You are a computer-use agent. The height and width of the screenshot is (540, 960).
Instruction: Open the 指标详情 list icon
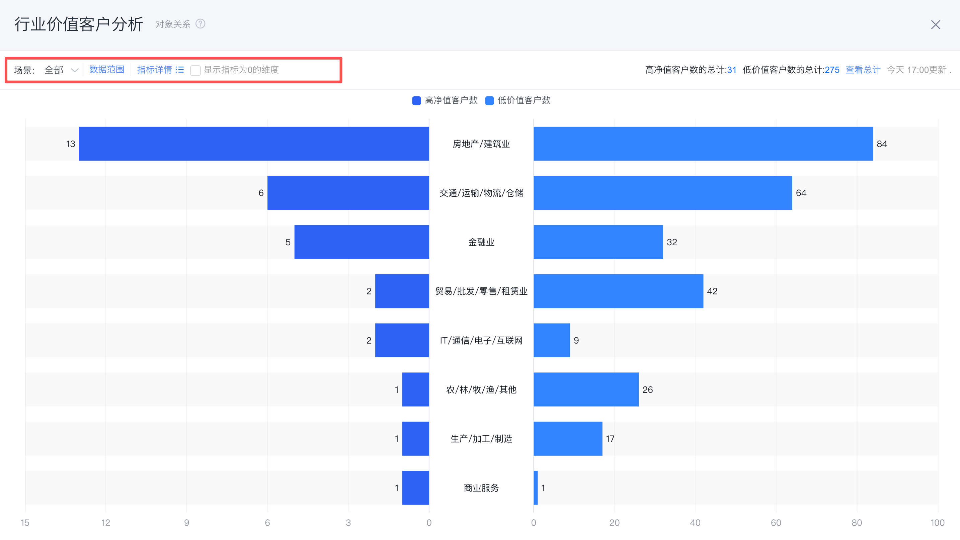180,70
